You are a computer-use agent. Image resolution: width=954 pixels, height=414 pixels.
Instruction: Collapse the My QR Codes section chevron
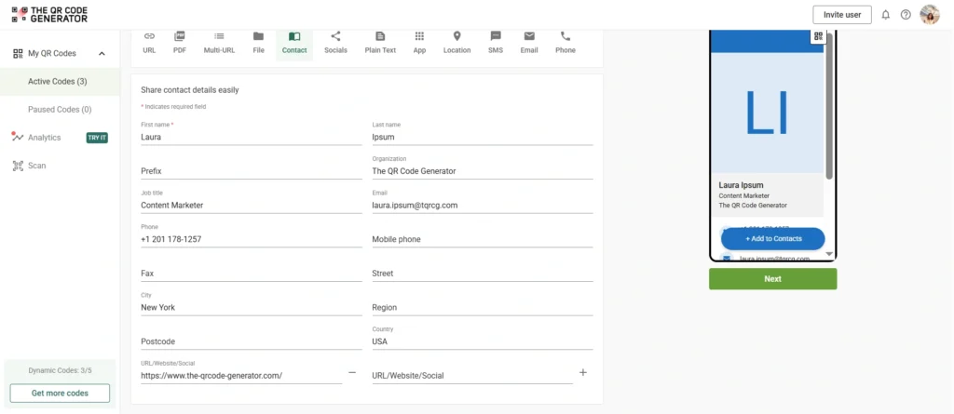(102, 54)
